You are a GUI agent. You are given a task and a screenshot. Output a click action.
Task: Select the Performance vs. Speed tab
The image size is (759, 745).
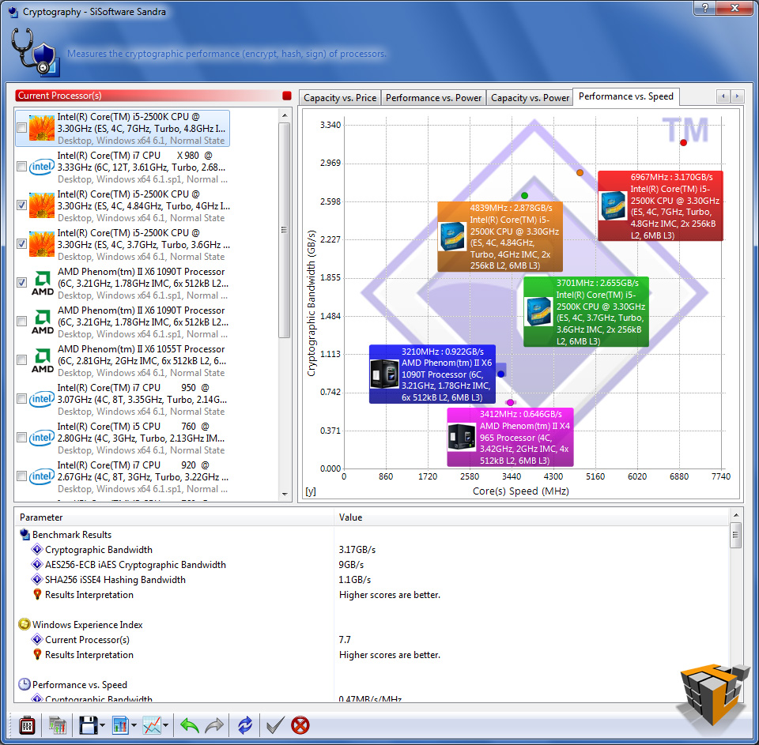(x=626, y=96)
